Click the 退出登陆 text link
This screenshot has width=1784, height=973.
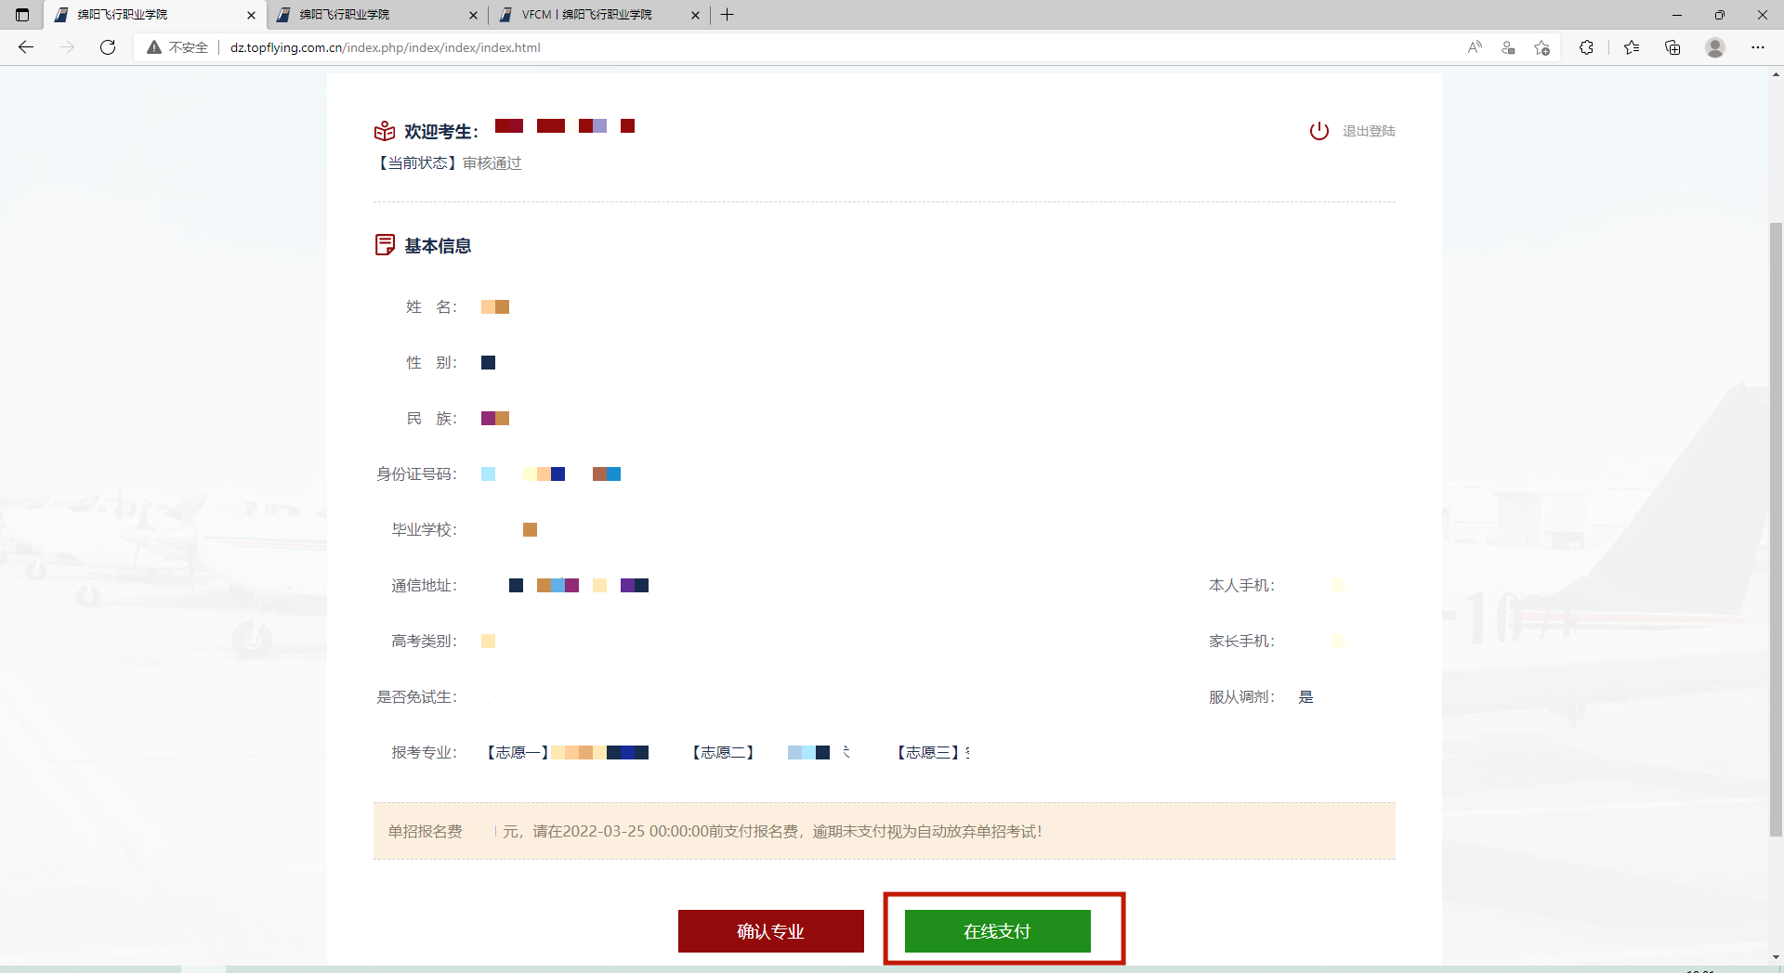(x=1368, y=131)
